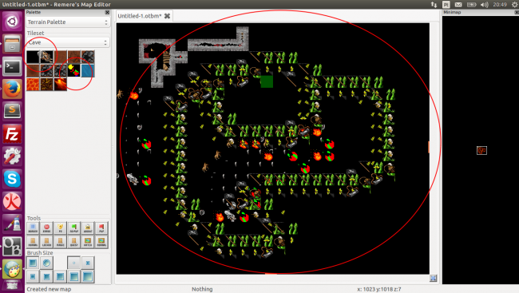Select the red flag PVP tool
Image resolution: width=519 pixels, height=293 pixels.
tap(101, 228)
